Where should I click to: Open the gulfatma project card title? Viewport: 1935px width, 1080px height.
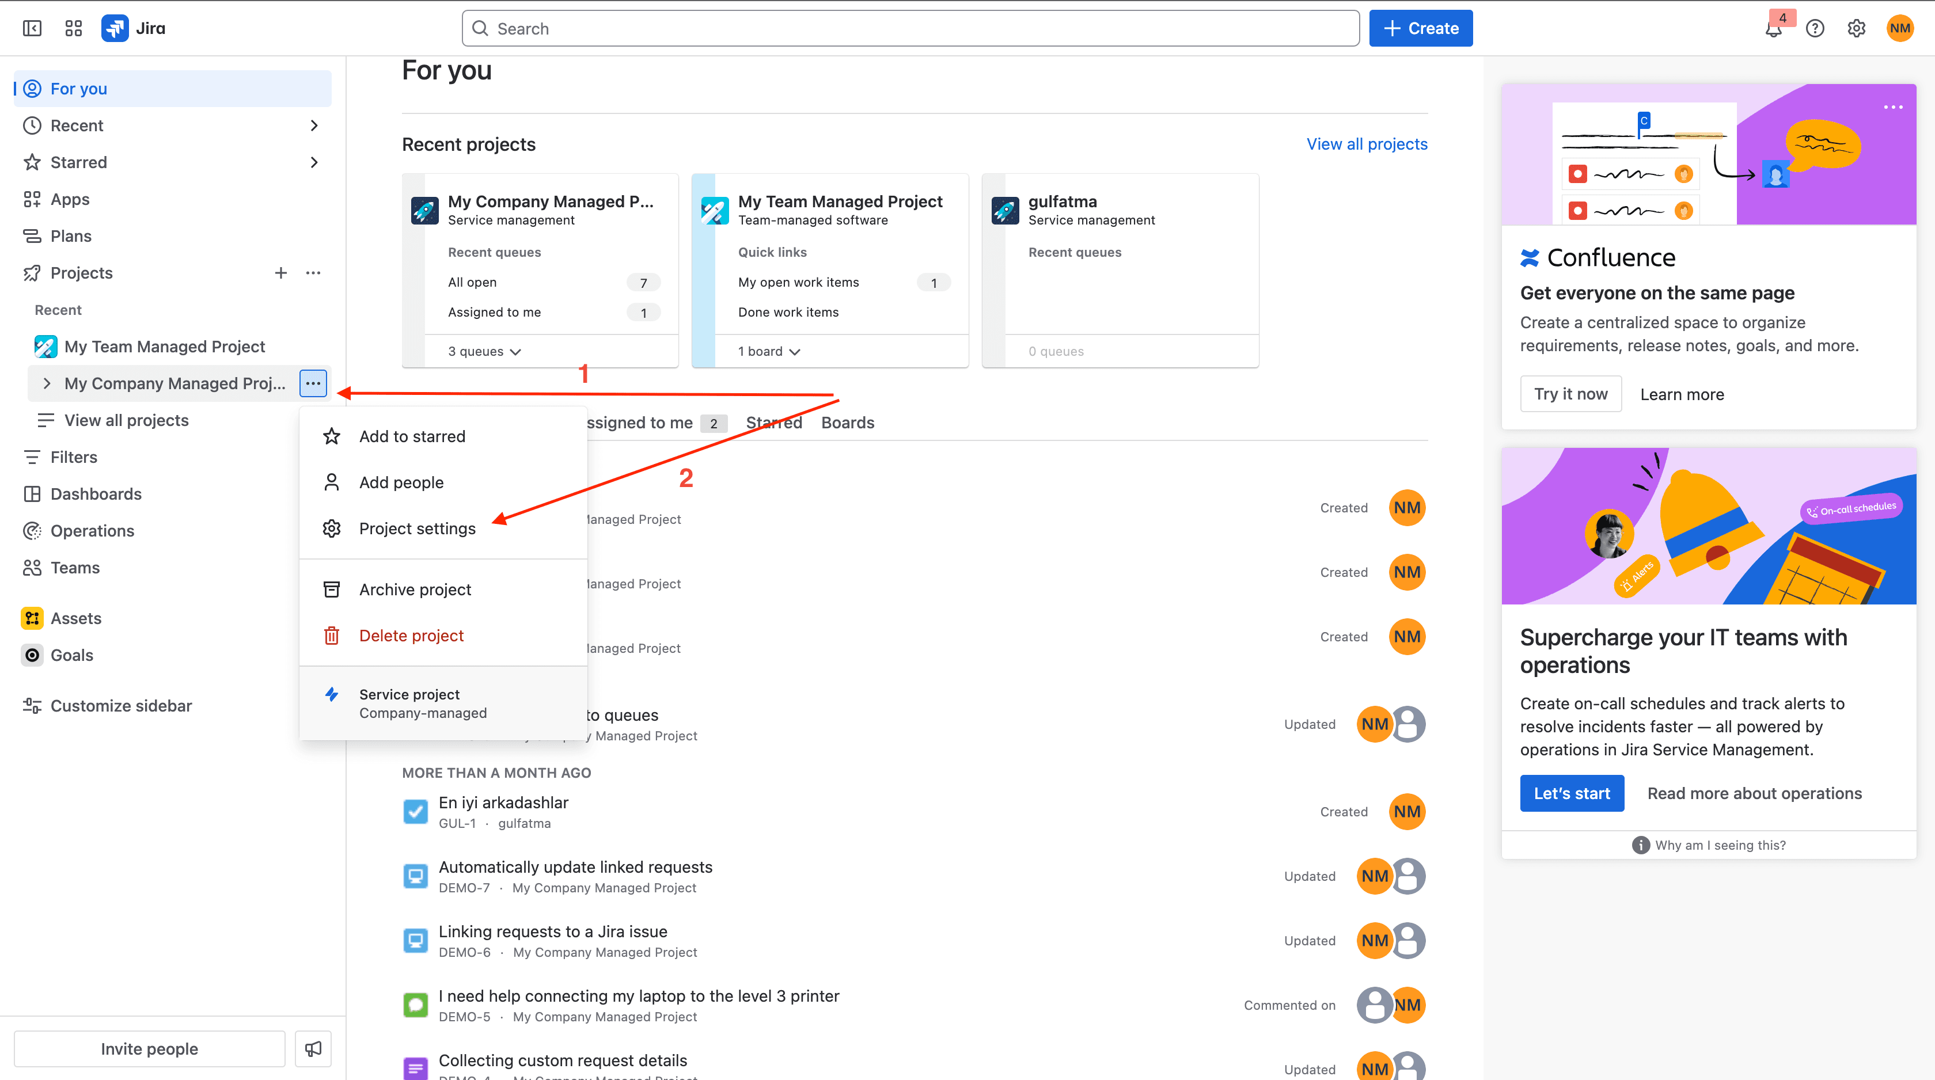(1062, 201)
